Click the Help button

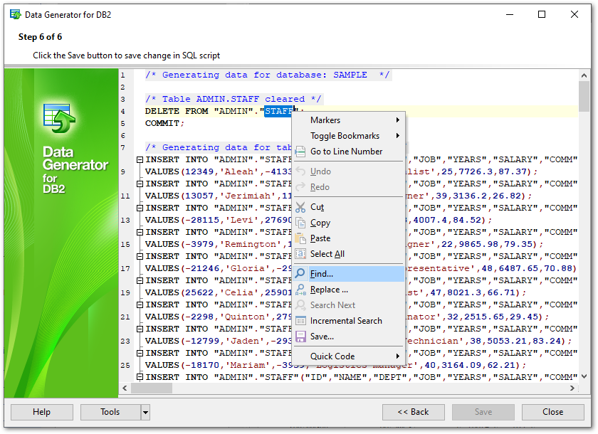41,412
